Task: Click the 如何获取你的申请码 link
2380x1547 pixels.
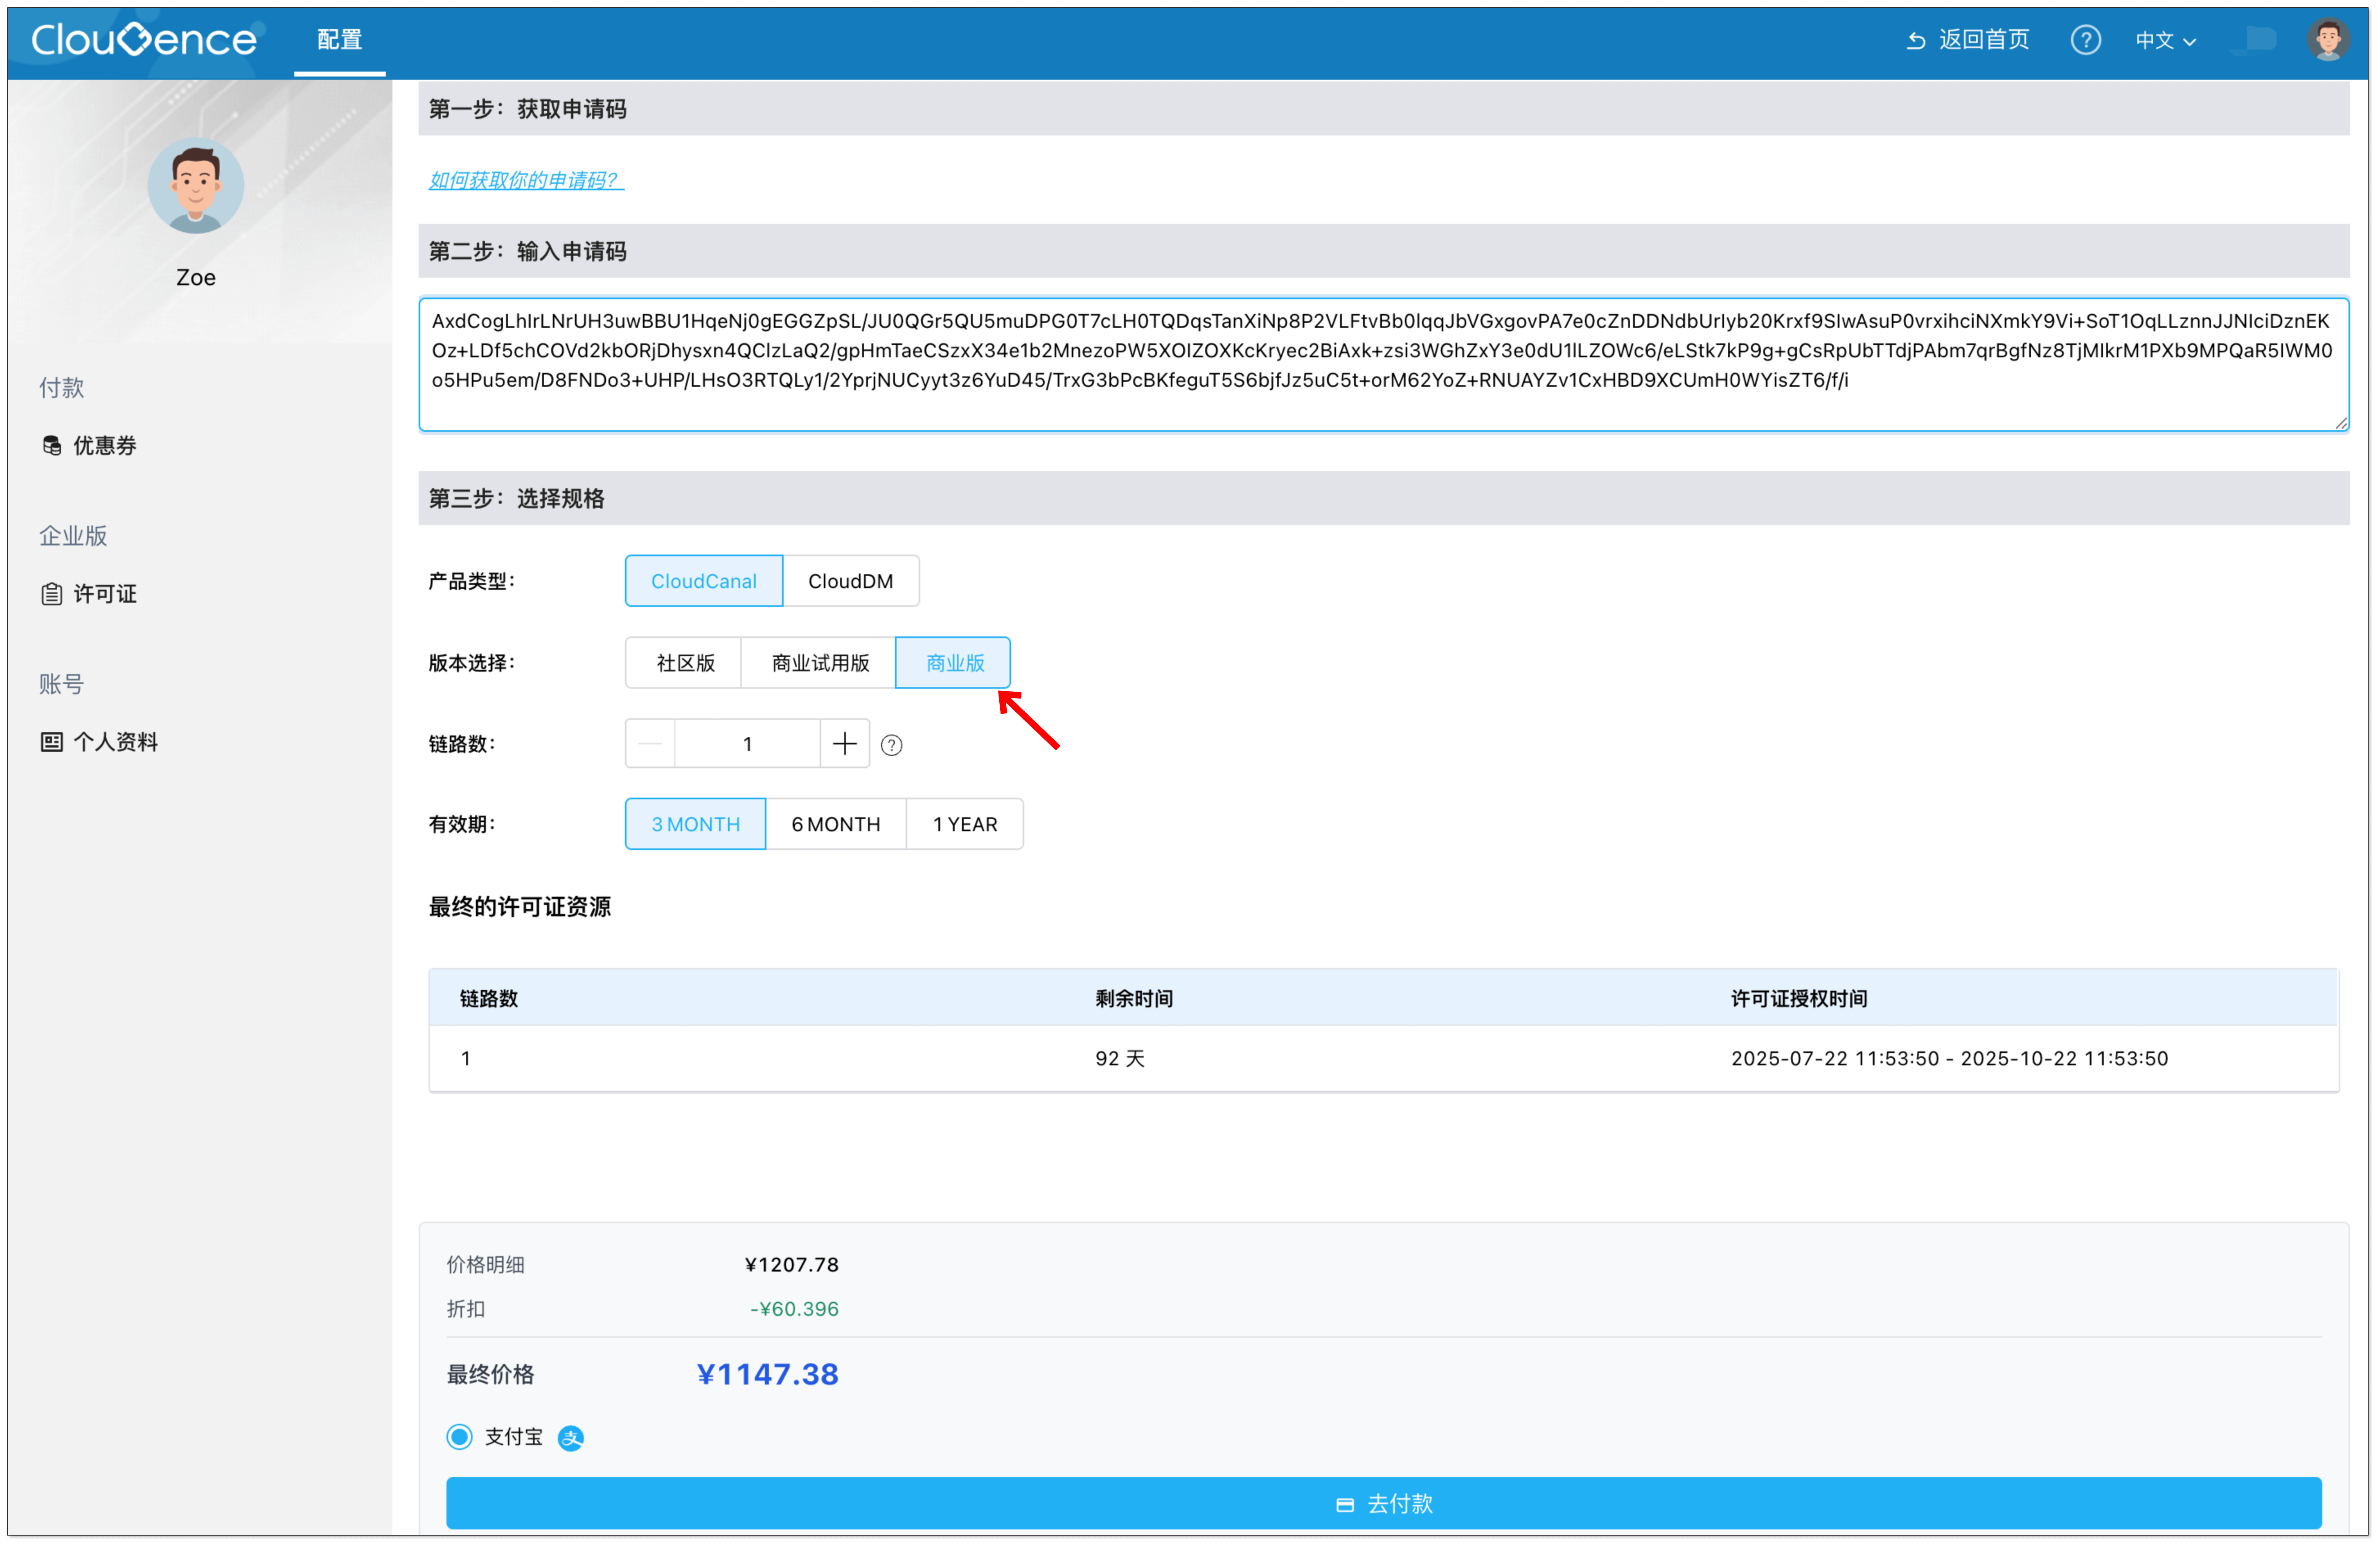Action: [526, 180]
